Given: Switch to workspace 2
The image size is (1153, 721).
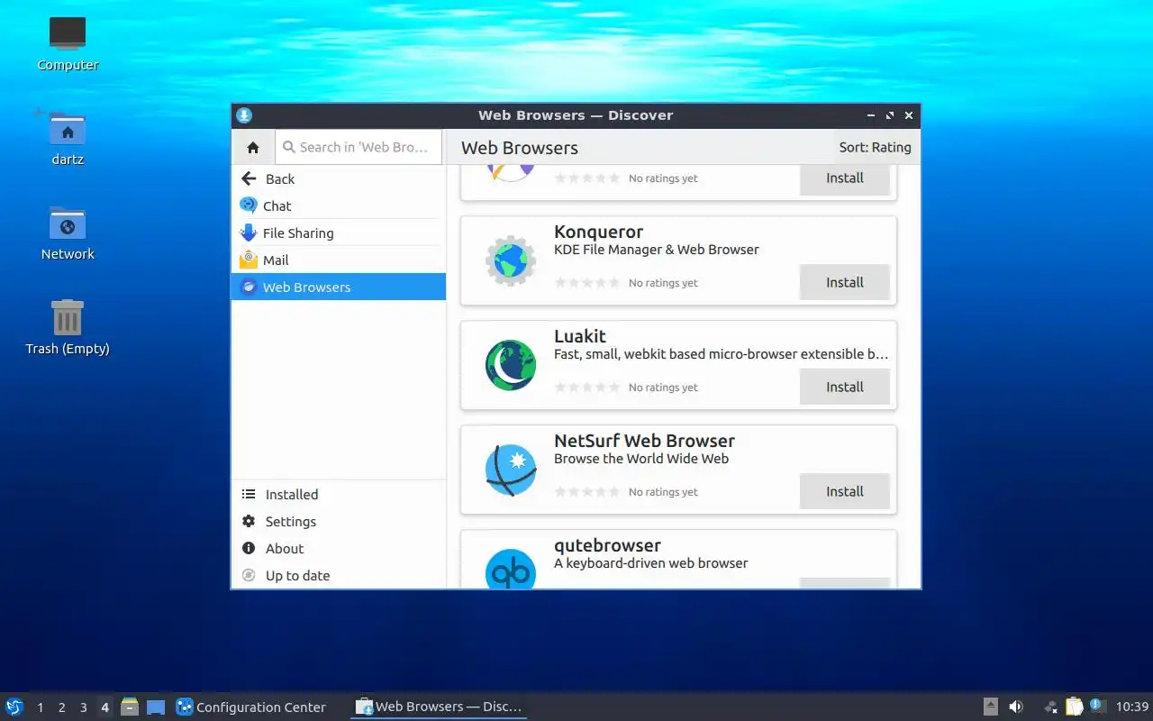Looking at the screenshot, I should [62, 707].
